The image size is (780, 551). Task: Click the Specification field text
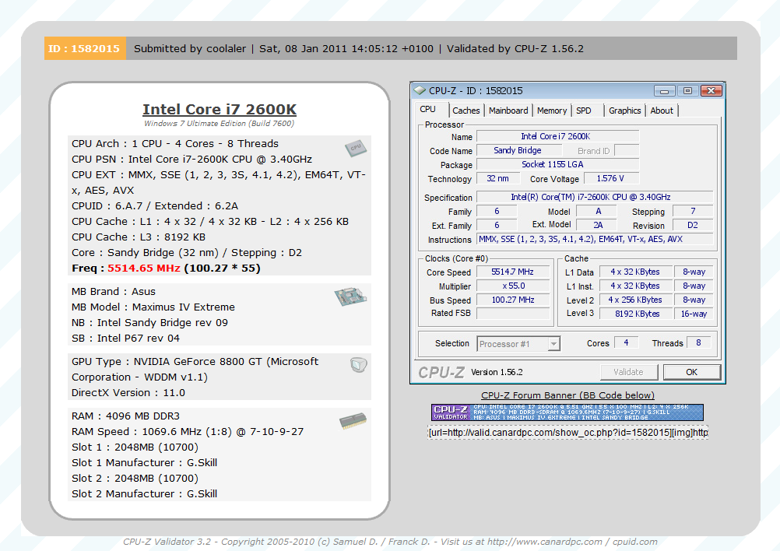tap(595, 197)
